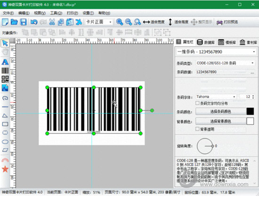Zoom out with the magnifier minus icon
The image size is (259, 197).
(x=129, y=22)
